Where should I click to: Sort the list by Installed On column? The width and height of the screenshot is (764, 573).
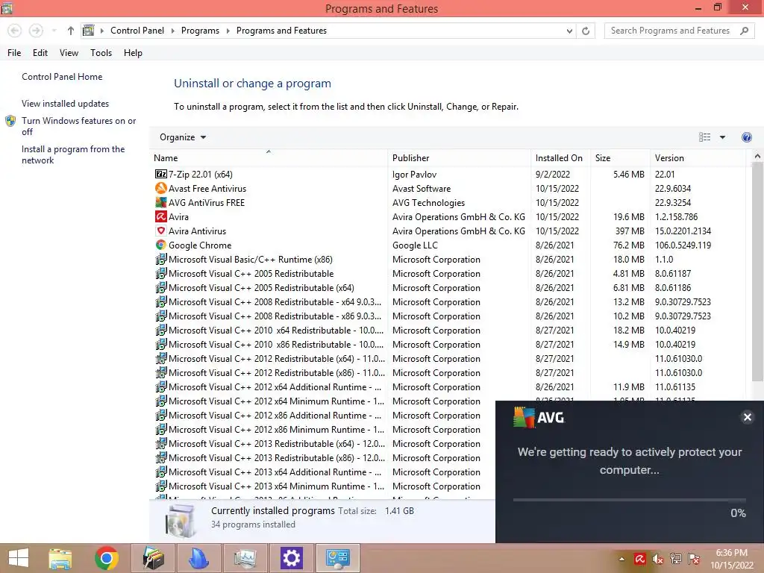(561, 158)
